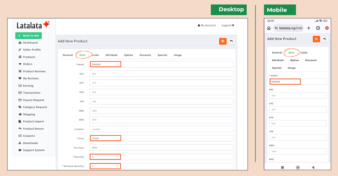Tap the plus new-tab icon in mobile browser
The image size is (338, 176).
pyautogui.click(x=309, y=28)
